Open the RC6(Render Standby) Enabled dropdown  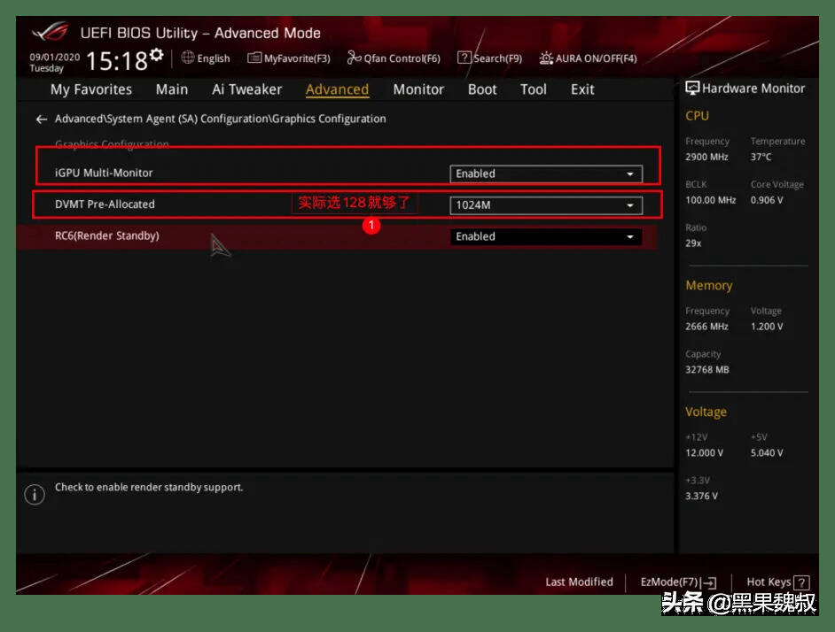pyautogui.click(x=546, y=236)
